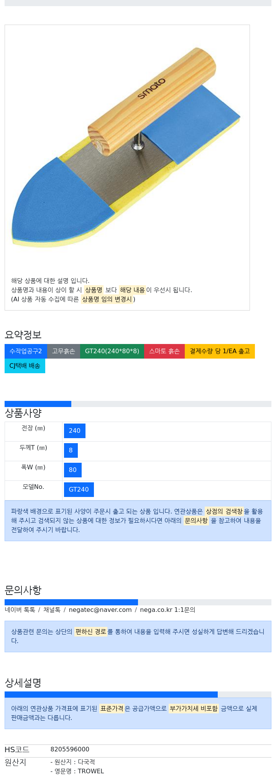Screen dimensions: 276x776
Task: Click the 고무흙손 gray tag
Action: (x=64, y=351)
